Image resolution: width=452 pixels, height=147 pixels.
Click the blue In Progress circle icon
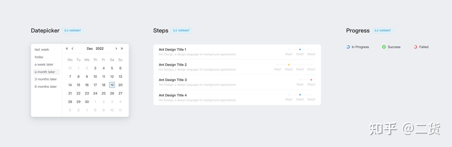(x=348, y=47)
